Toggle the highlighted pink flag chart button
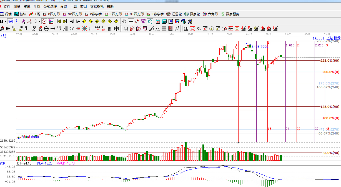341x187 pixels. 51,21
